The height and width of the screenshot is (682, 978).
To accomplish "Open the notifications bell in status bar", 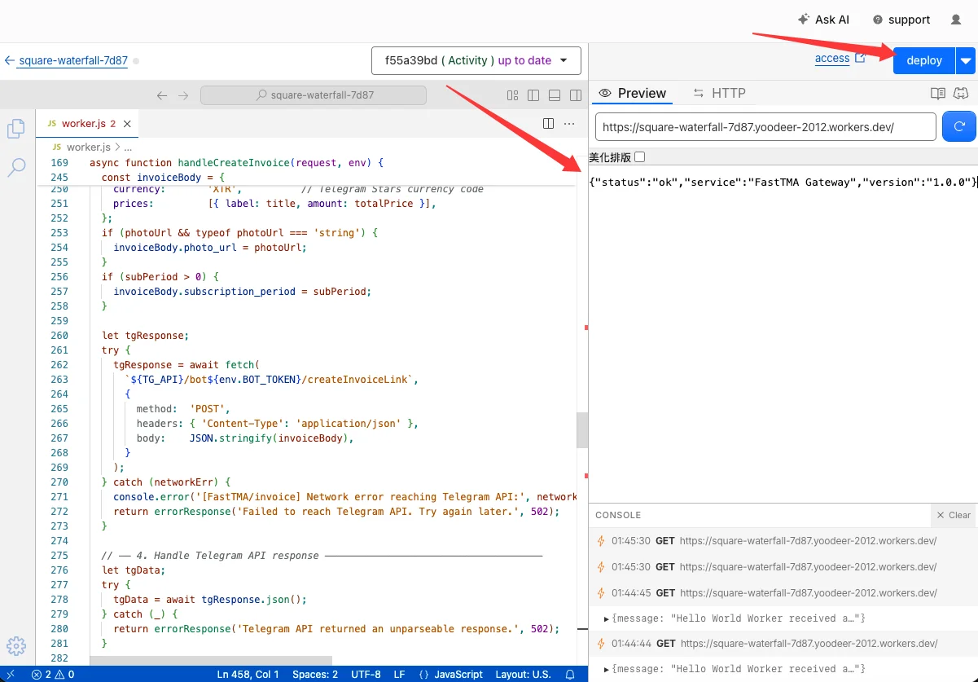I will (x=571, y=674).
